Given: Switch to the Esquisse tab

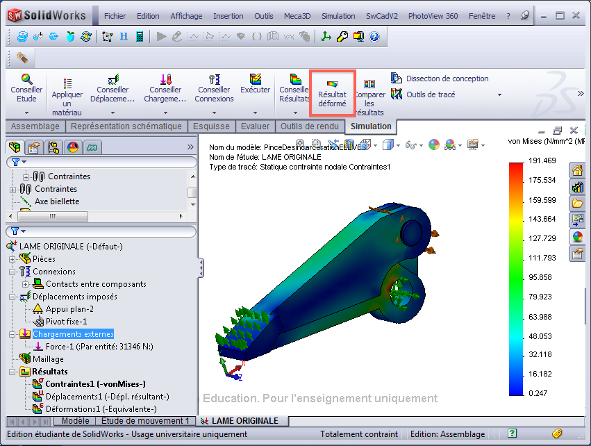Looking at the screenshot, I should [x=211, y=126].
